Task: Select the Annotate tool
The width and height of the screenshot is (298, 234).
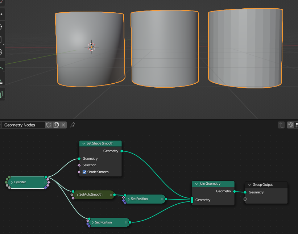Action: pos(3,68)
